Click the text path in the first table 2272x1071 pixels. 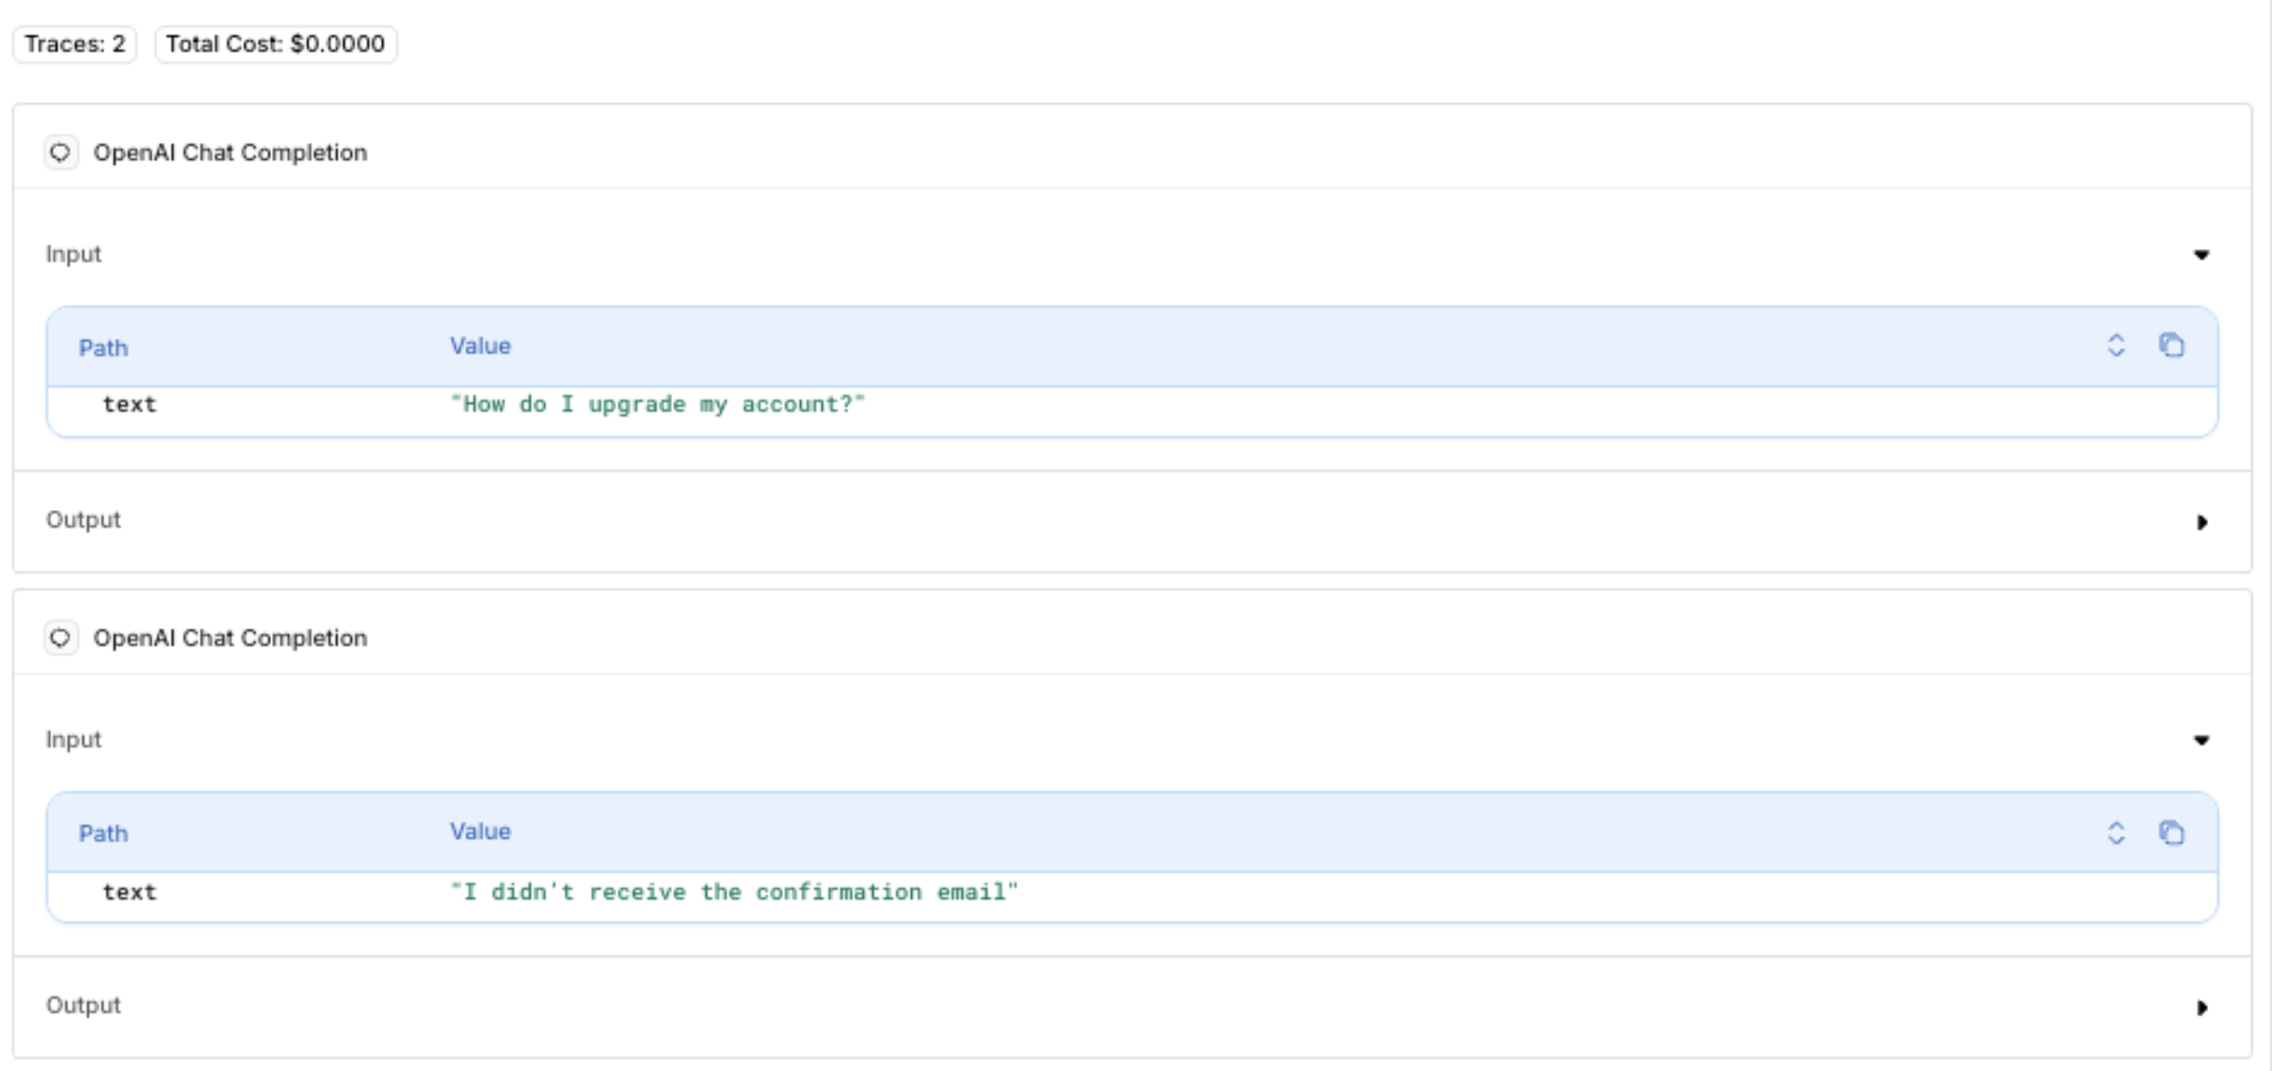130,405
